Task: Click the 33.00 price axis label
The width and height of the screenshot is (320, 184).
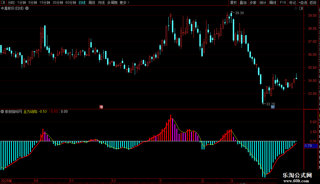Action: (x=312, y=94)
